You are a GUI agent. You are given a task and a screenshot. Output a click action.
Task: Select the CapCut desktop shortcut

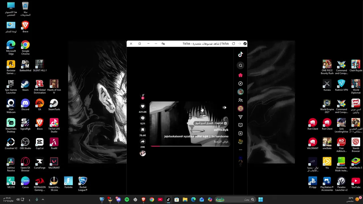40,144
